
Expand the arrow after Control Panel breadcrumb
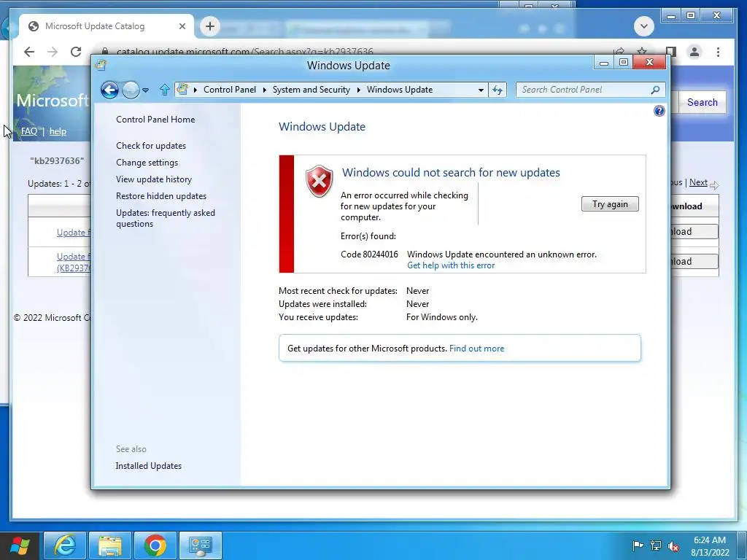(x=265, y=90)
